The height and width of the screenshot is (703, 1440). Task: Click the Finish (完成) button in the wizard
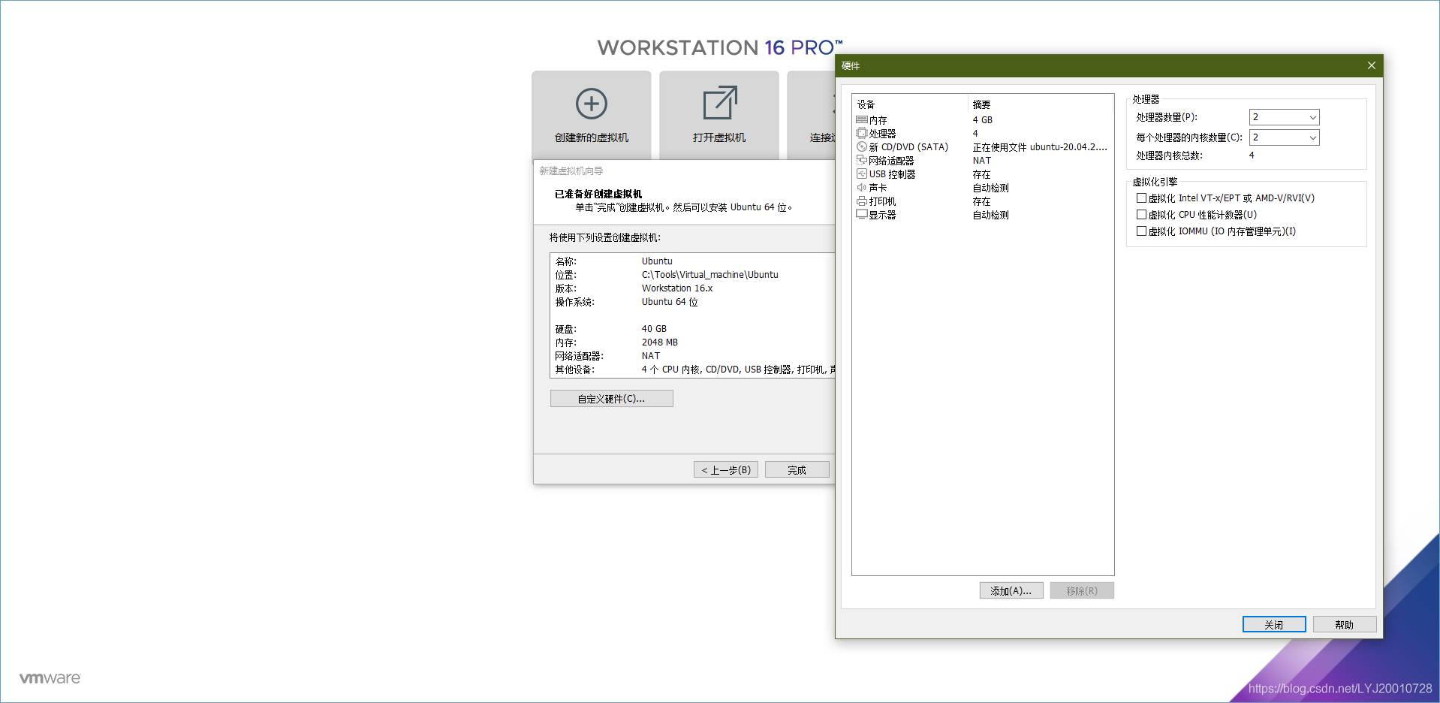coord(797,470)
